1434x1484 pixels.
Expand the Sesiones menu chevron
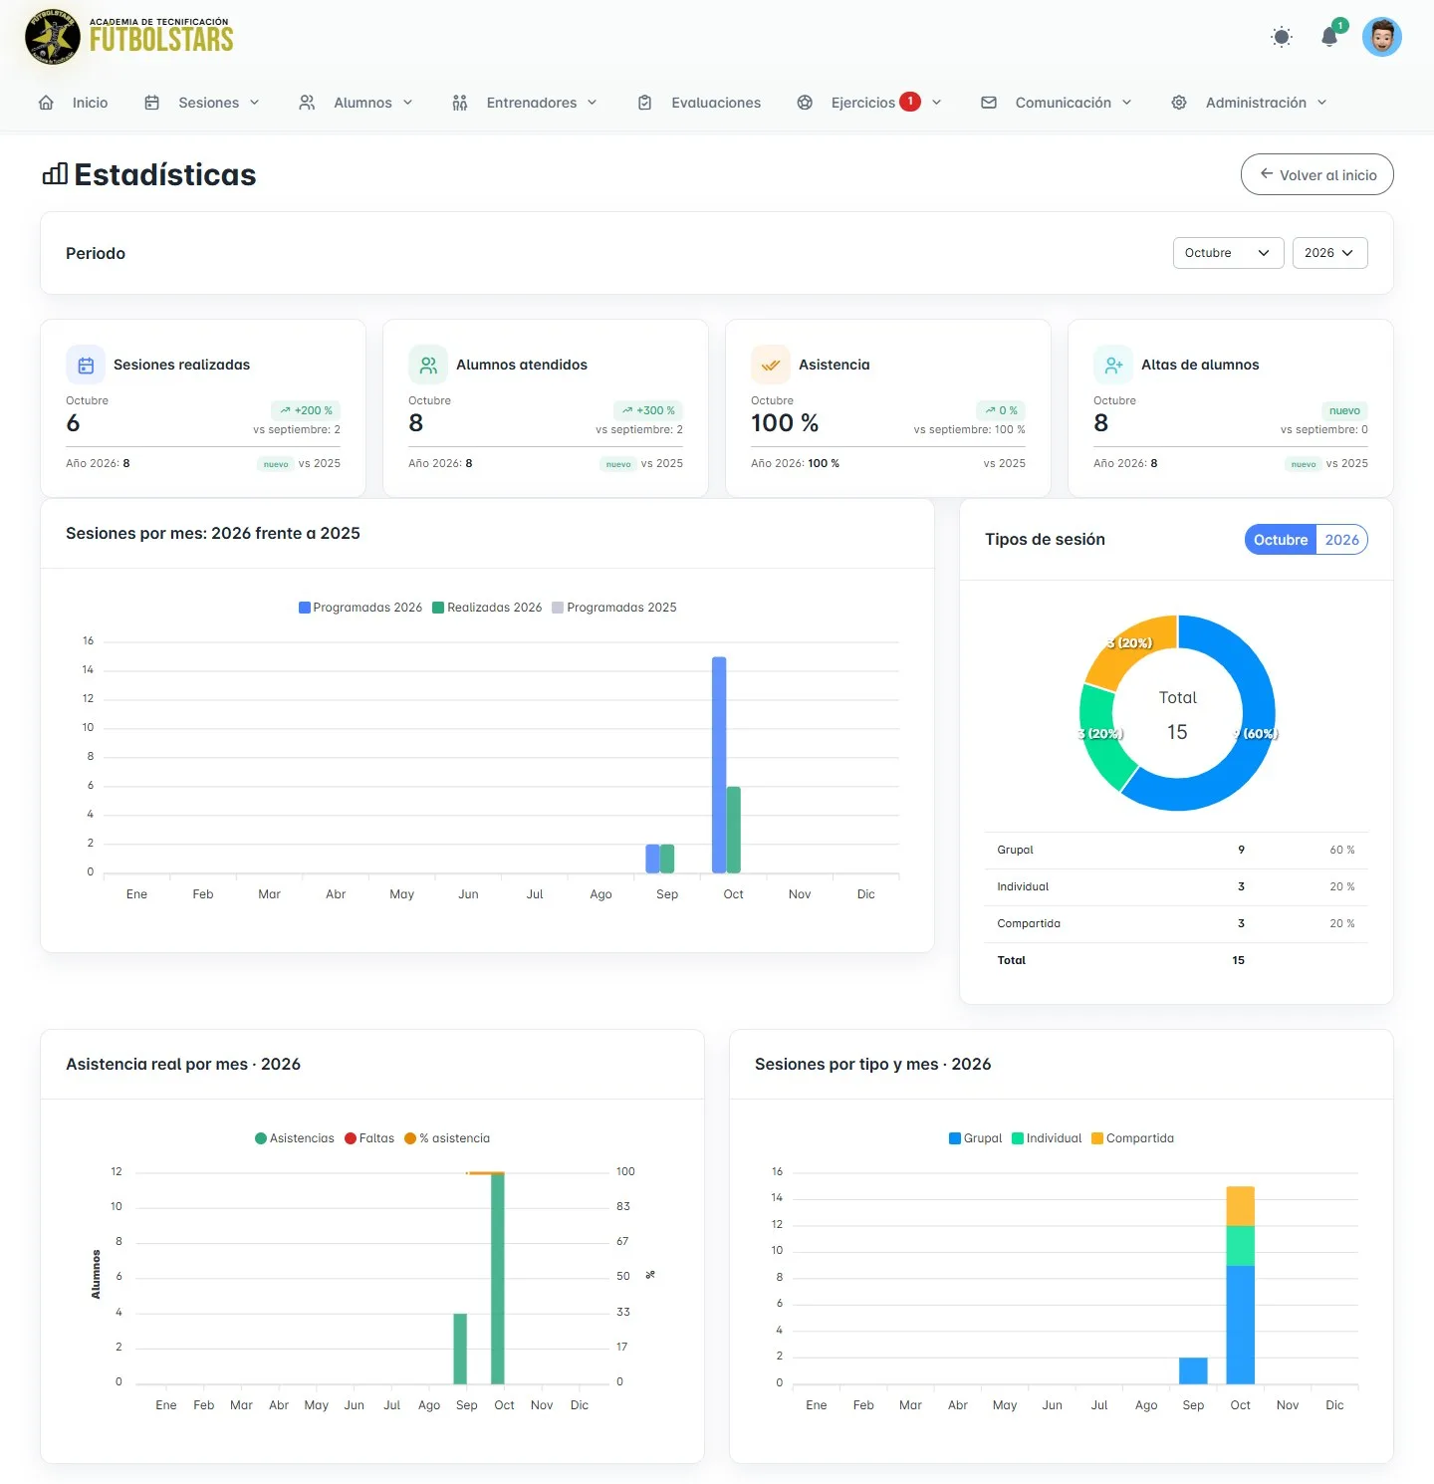tap(255, 103)
